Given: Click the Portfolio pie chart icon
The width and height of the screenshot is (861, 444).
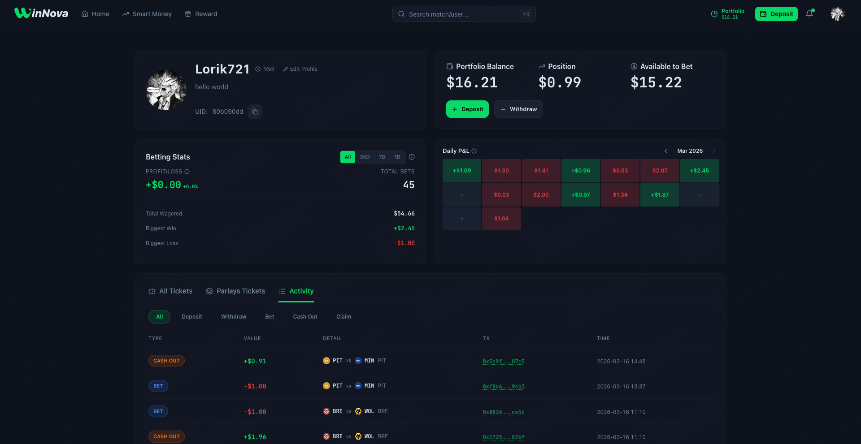Looking at the screenshot, I should click(714, 14).
